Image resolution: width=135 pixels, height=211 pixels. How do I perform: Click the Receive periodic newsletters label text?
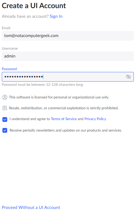(66, 130)
